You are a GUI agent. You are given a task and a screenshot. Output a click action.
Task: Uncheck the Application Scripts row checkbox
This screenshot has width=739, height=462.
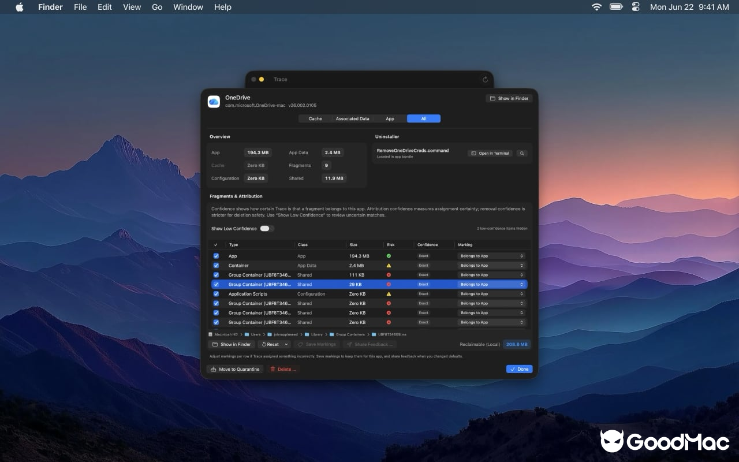216,294
